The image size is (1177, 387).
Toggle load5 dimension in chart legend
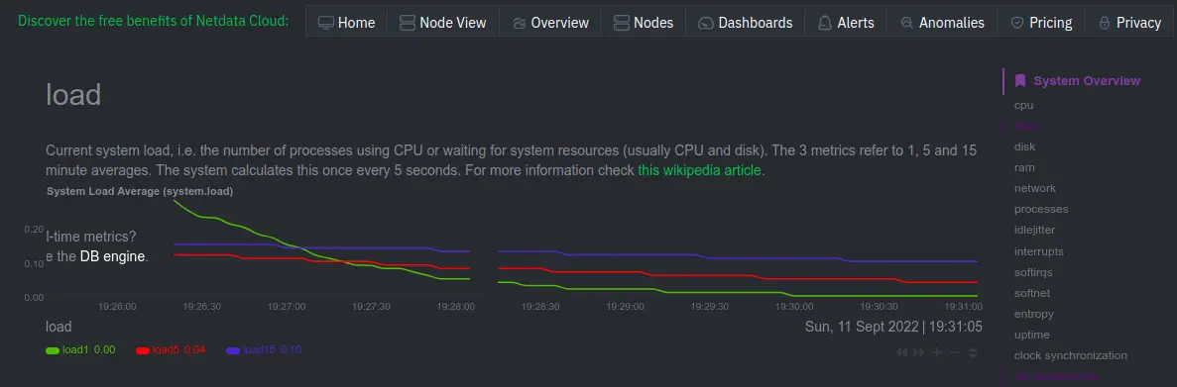pos(172,349)
